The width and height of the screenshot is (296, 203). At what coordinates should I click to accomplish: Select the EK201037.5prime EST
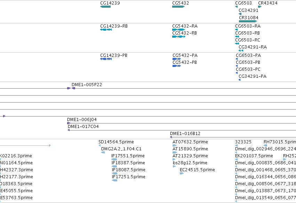(x=236, y=159)
